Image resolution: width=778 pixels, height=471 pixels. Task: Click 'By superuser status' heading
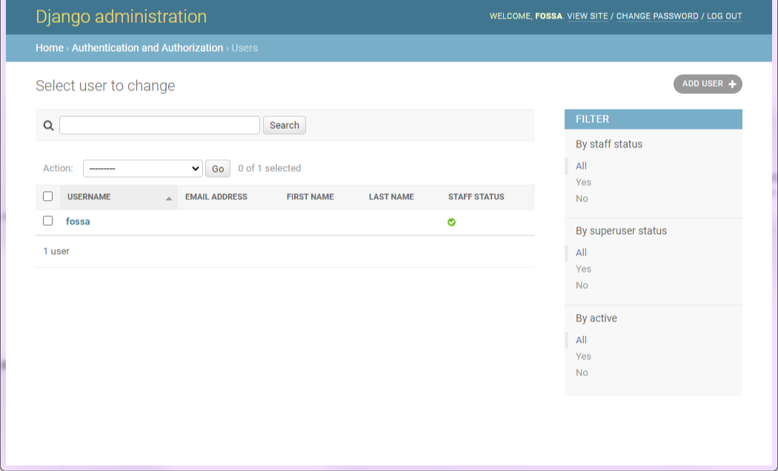[621, 231]
